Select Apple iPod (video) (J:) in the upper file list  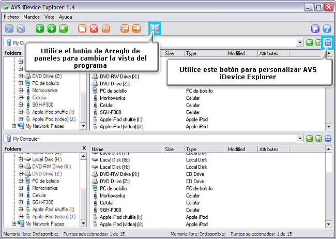(x=121, y=127)
